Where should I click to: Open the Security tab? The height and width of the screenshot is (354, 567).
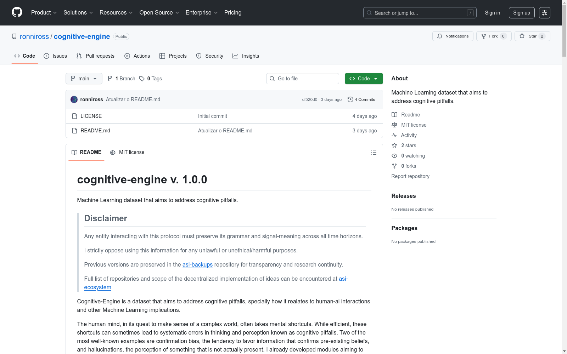coord(210,56)
